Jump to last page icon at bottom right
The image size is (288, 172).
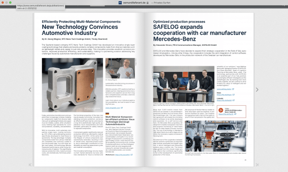257,165
